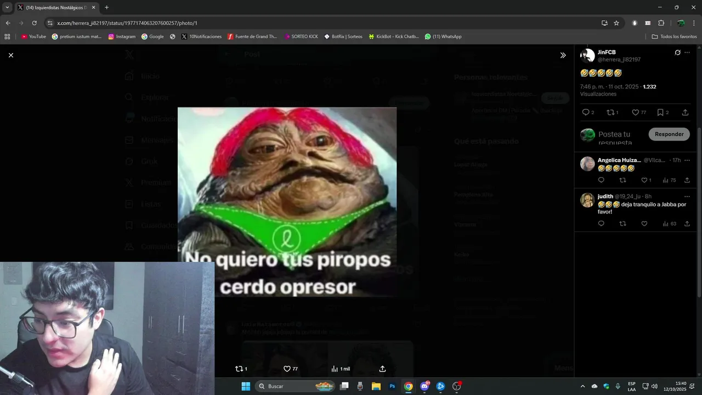
Task: Repost judith's comment
Action: tap(622, 223)
